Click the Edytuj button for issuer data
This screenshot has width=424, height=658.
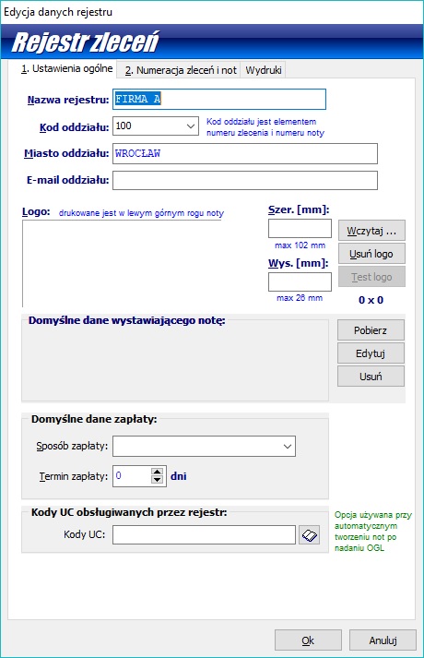pyautogui.click(x=371, y=353)
